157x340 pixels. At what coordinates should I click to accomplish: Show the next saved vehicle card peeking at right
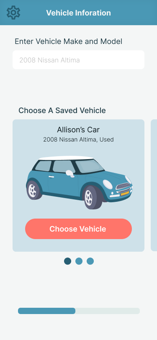[x=154, y=185]
